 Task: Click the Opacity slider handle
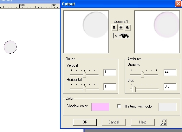(x=143, y=74)
